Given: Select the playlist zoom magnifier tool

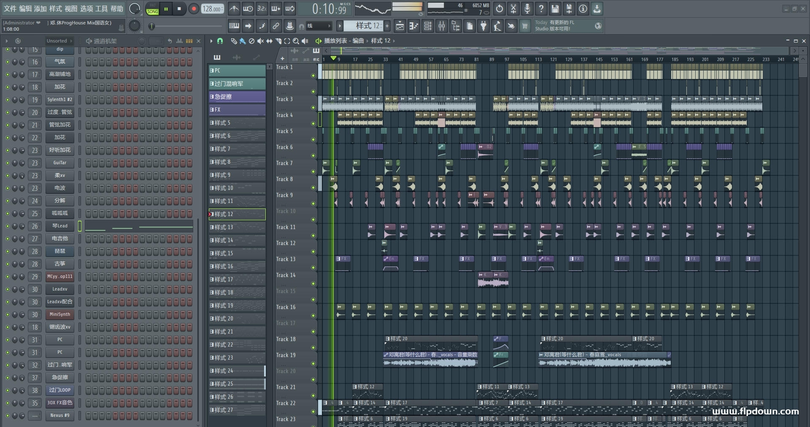Looking at the screenshot, I should pos(296,41).
